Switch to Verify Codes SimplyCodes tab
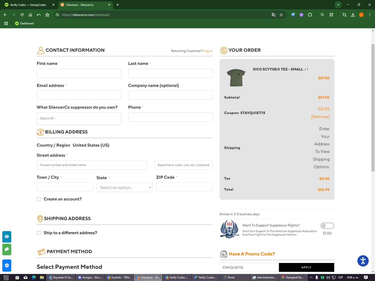 pos(28,5)
